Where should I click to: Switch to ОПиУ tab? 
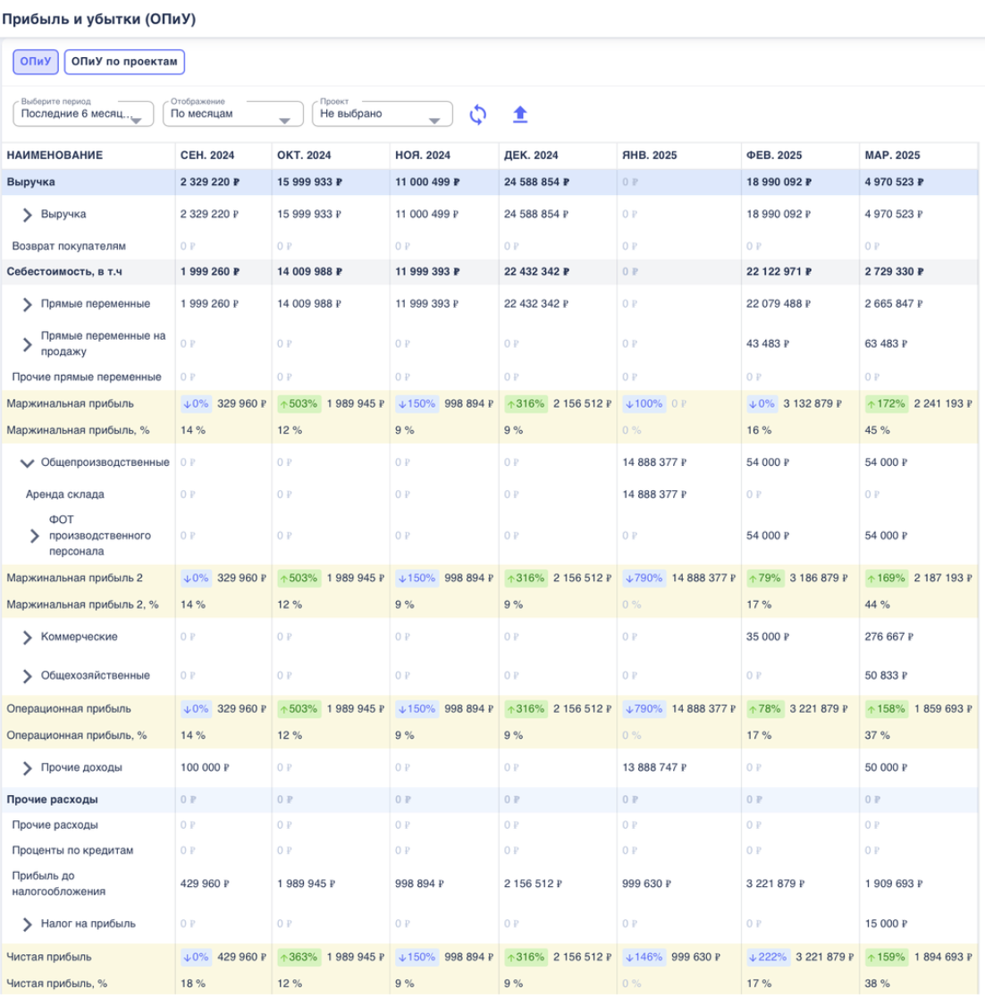tap(35, 62)
